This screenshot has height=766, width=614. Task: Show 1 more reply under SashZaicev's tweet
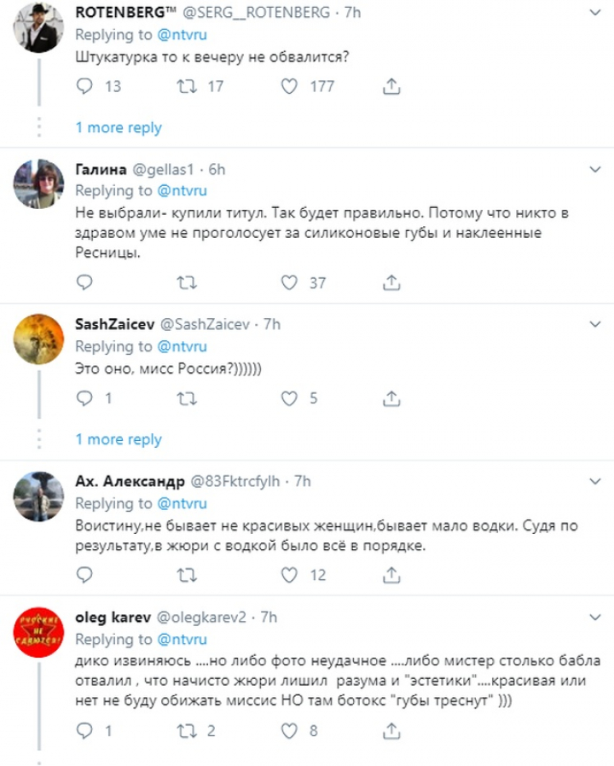click(x=118, y=440)
